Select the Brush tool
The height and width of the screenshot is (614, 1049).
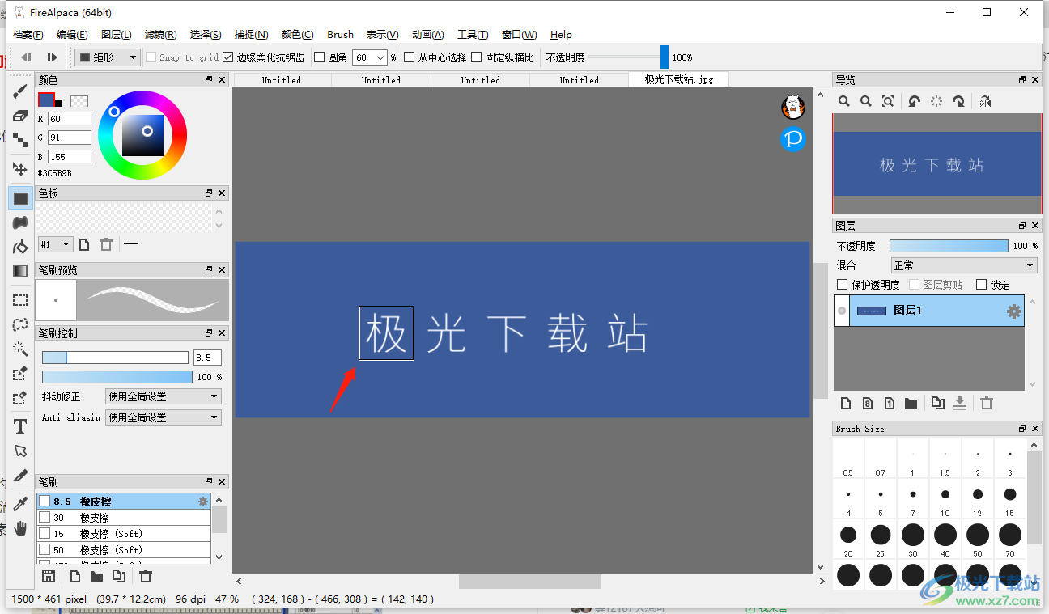(x=20, y=91)
